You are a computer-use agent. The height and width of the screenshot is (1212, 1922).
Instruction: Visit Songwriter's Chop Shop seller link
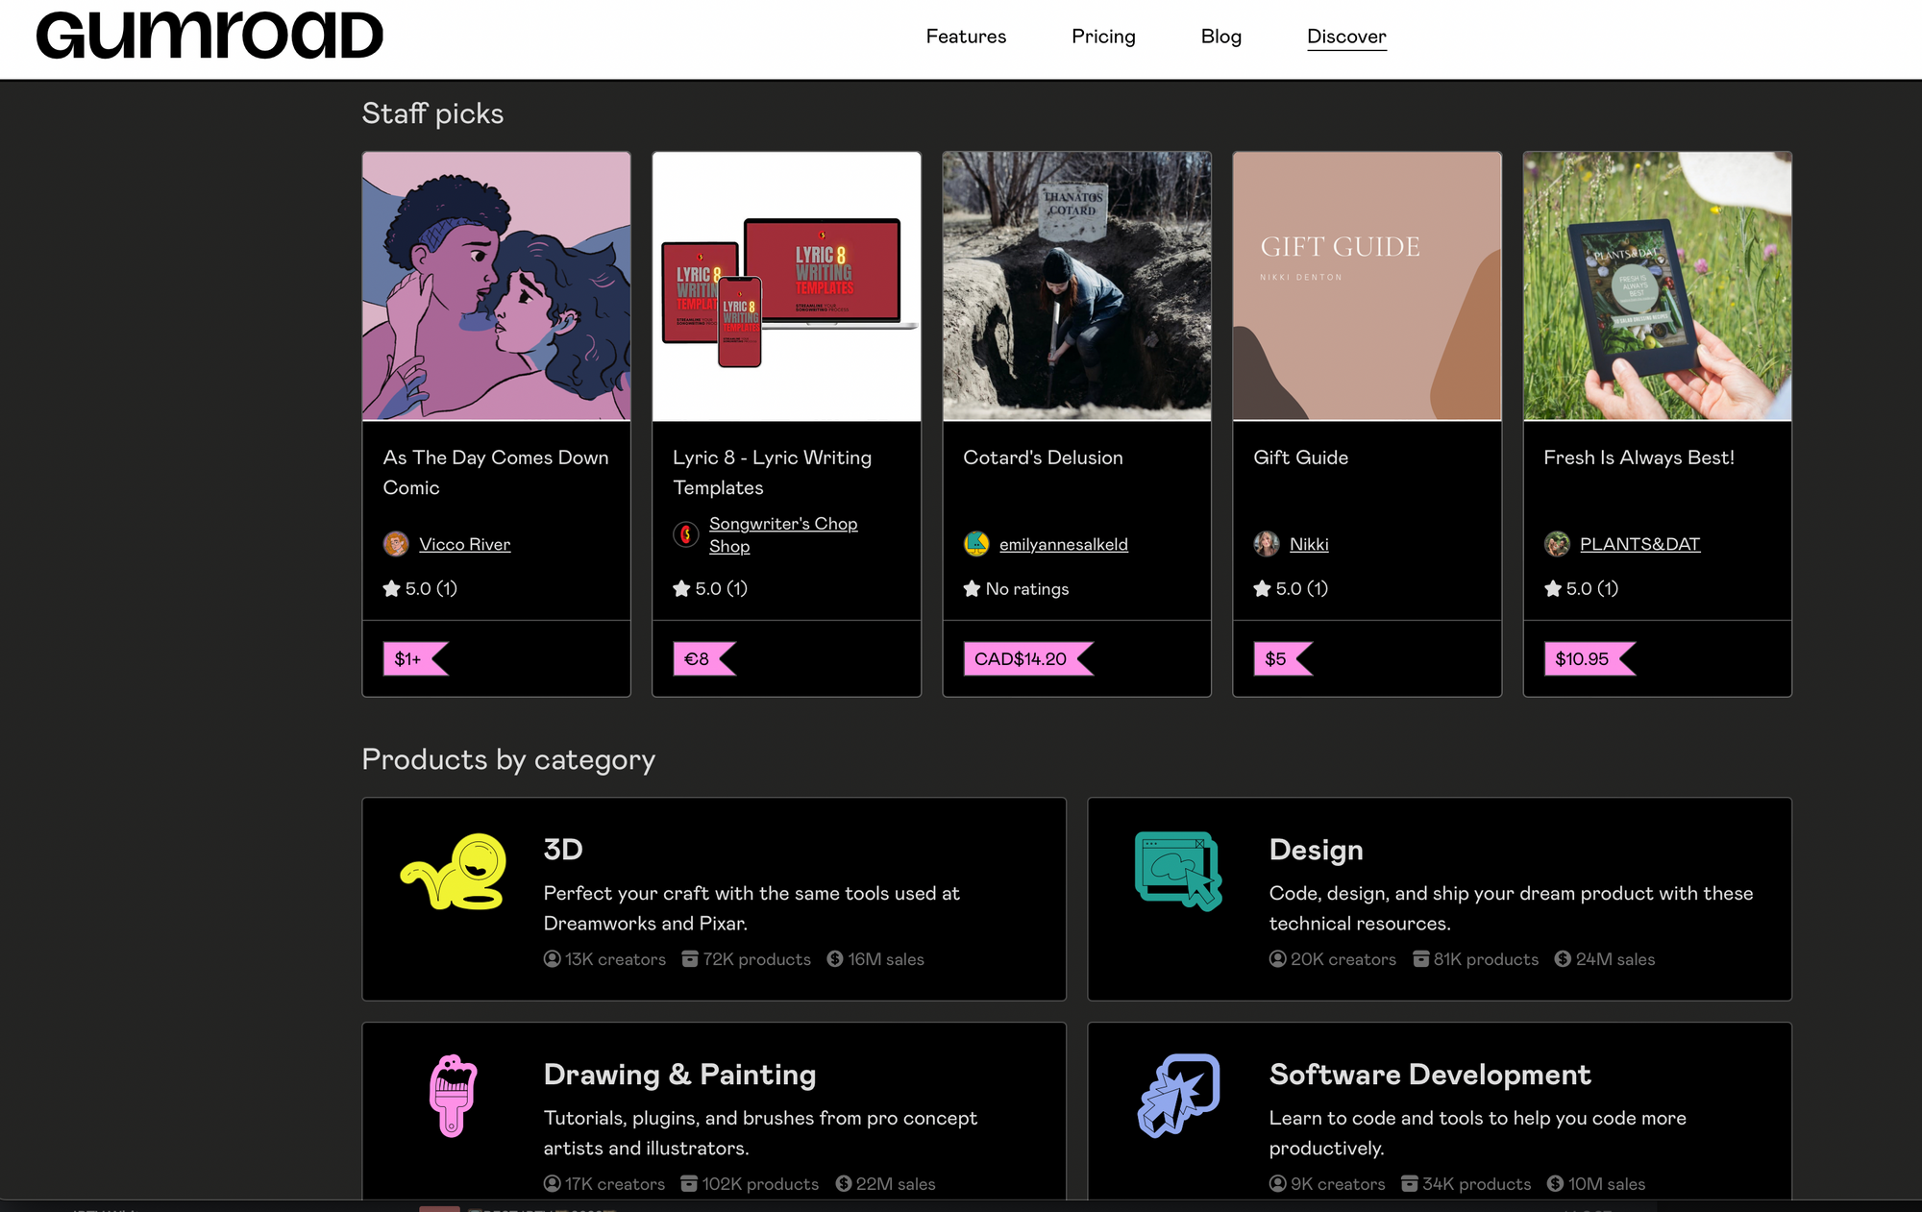click(x=783, y=534)
